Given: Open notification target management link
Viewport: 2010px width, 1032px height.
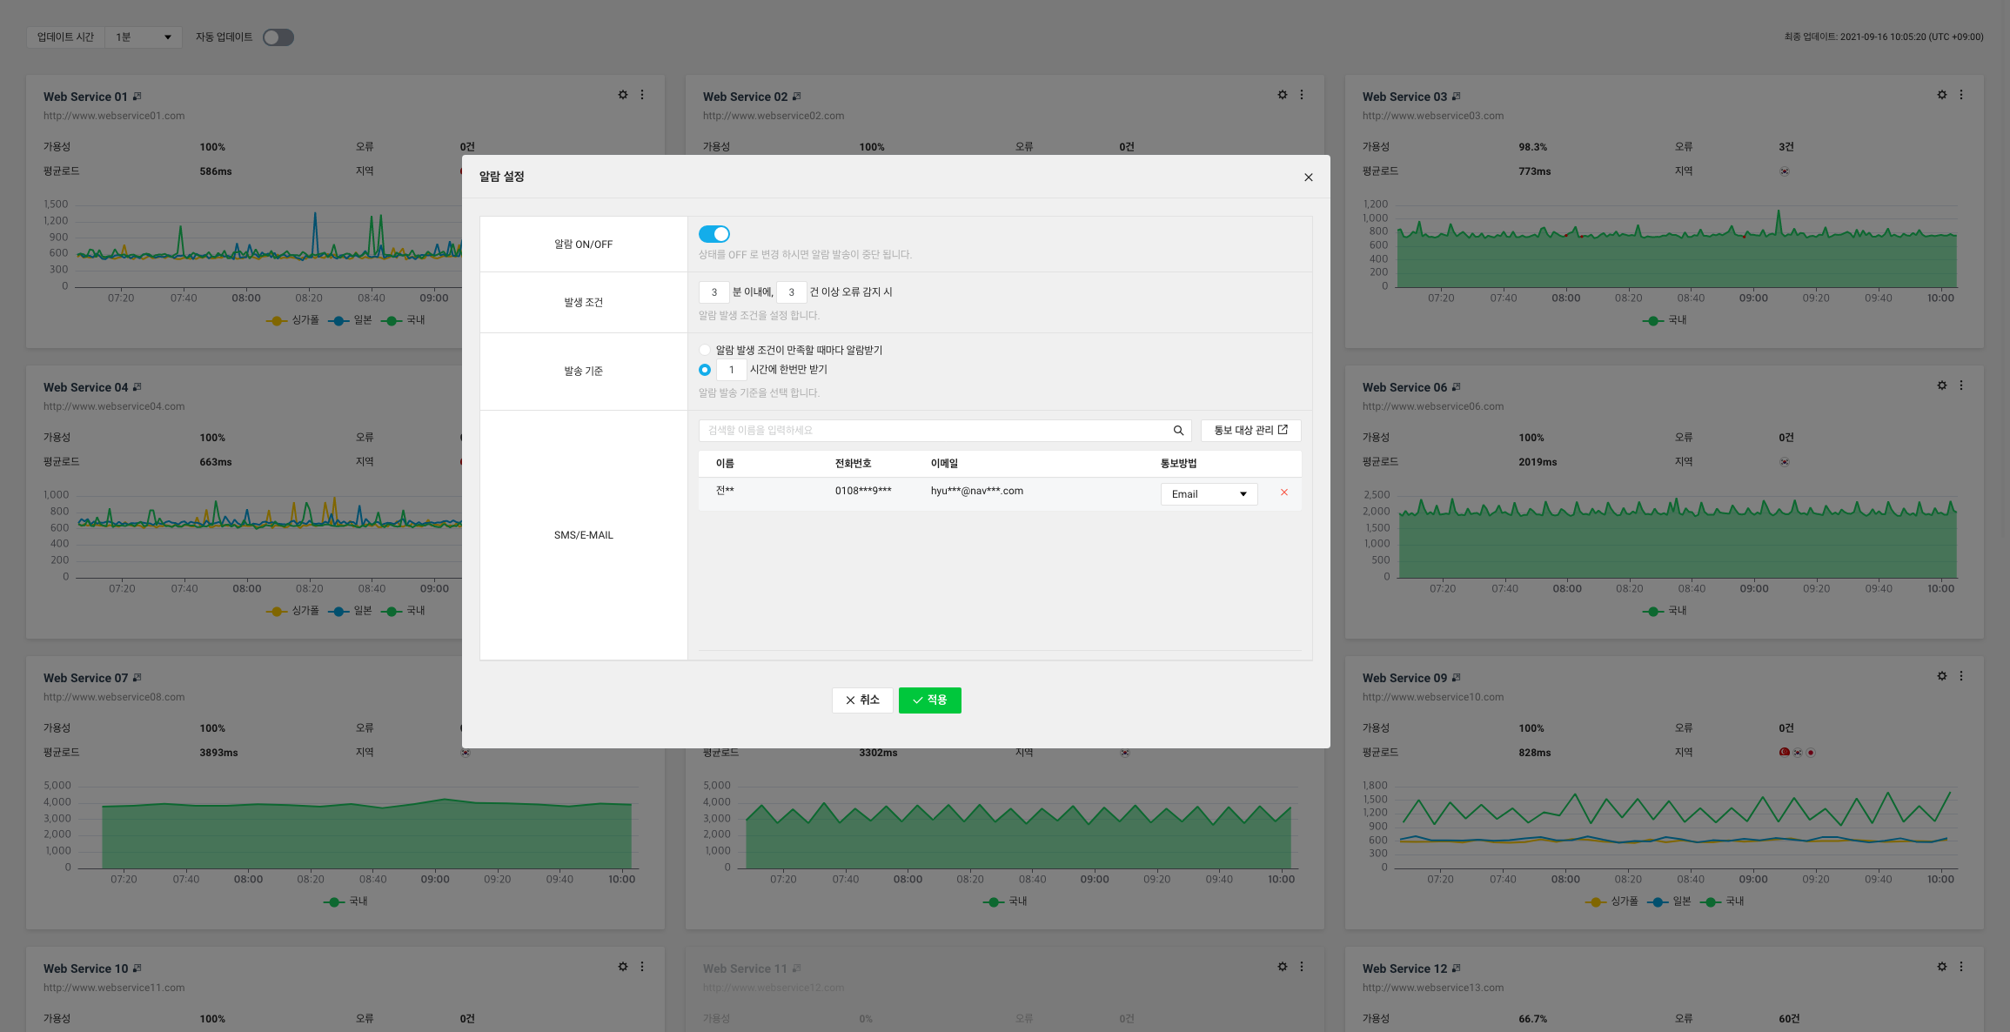Looking at the screenshot, I should [x=1250, y=431].
